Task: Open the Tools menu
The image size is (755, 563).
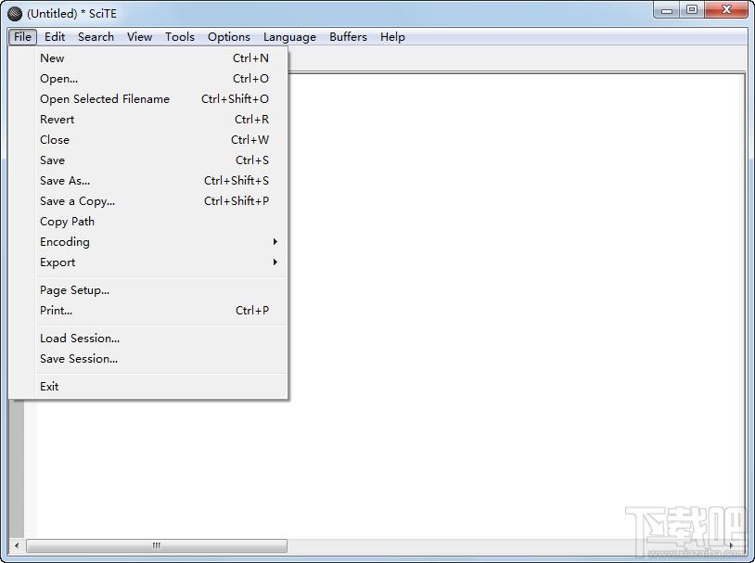Action: tap(180, 37)
